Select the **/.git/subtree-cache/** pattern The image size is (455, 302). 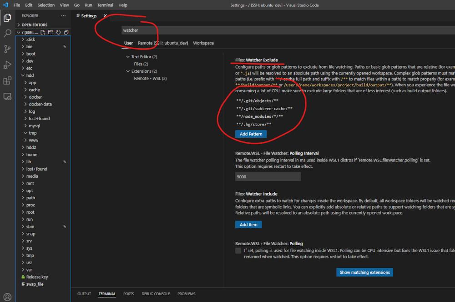[x=264, y=109]
